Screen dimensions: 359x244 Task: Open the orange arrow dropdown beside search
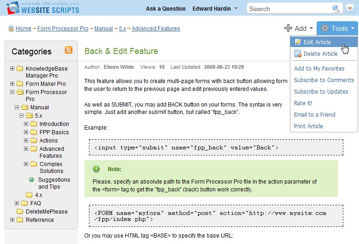(350, 8)
